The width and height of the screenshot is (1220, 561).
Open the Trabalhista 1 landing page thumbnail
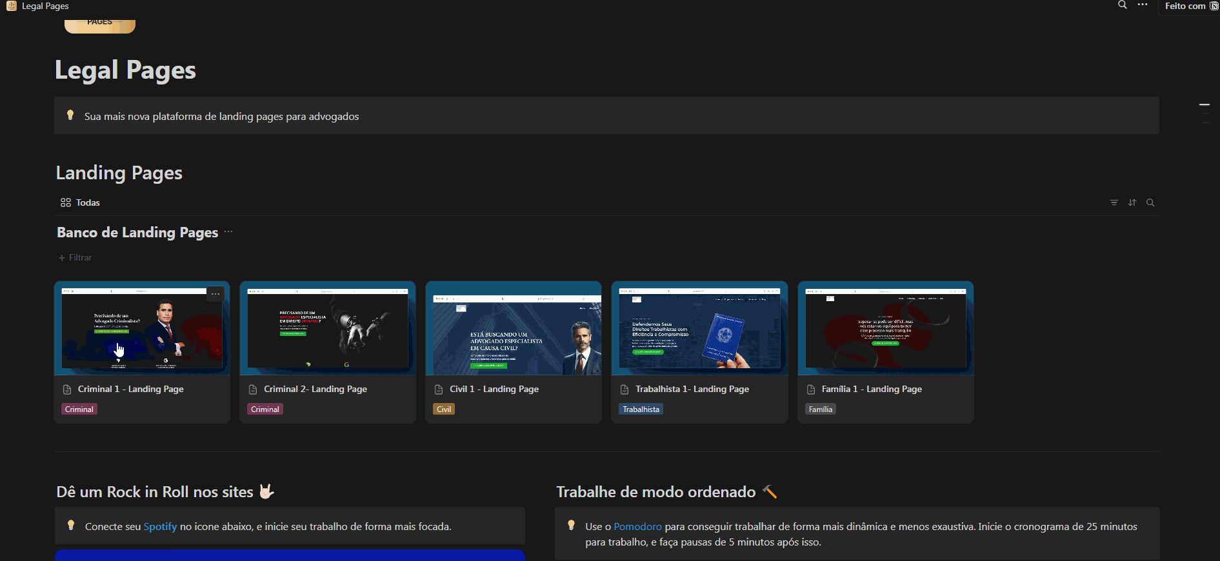[699, 328]
